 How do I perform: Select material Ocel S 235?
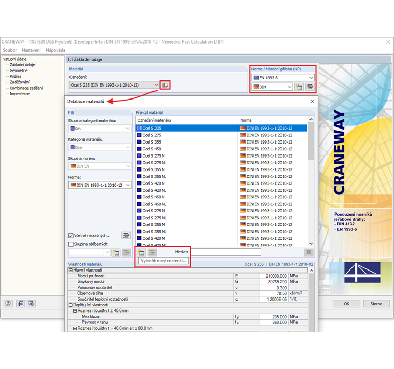[221, 128]
